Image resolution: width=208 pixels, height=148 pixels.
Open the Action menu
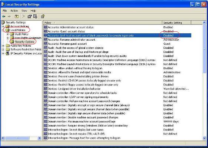14,11
